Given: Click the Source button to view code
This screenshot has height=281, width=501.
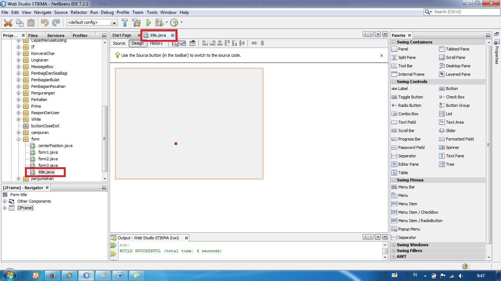Looking at the screenshot, I should pyautogui.click(x=118, y=43).
